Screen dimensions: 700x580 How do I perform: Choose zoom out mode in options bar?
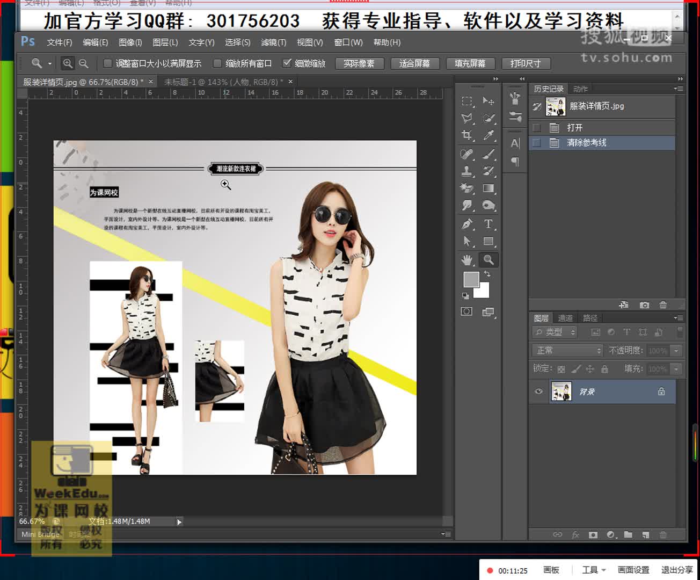[84, 63]
